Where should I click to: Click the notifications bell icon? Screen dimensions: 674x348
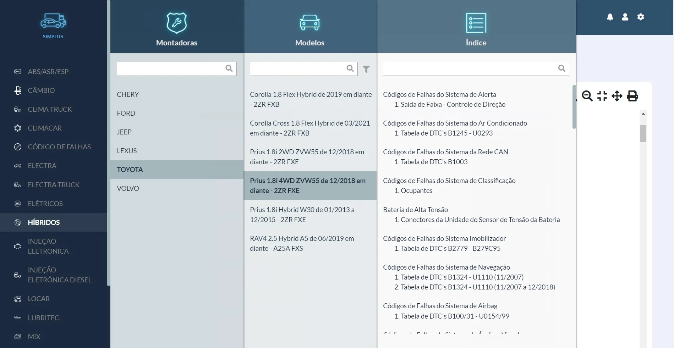[610, 17]
